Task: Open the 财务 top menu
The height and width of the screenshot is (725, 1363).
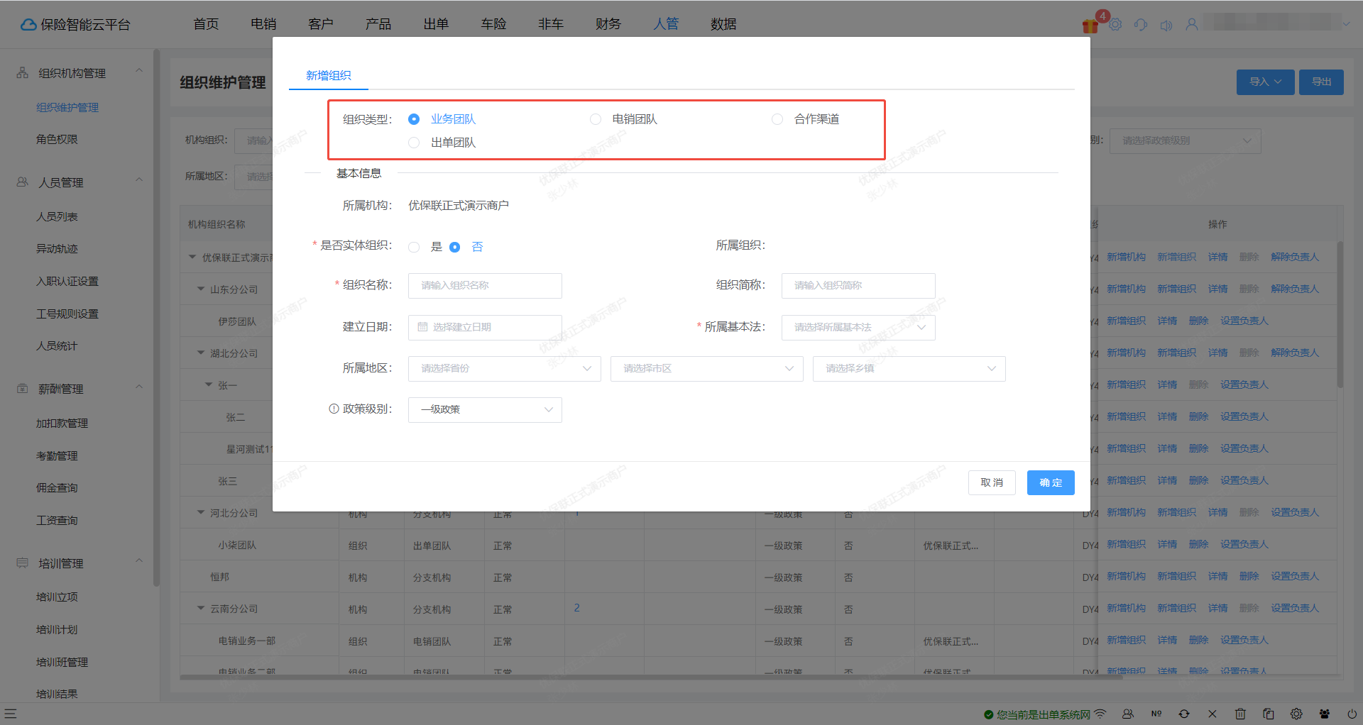Action: (x=608, y=24)
